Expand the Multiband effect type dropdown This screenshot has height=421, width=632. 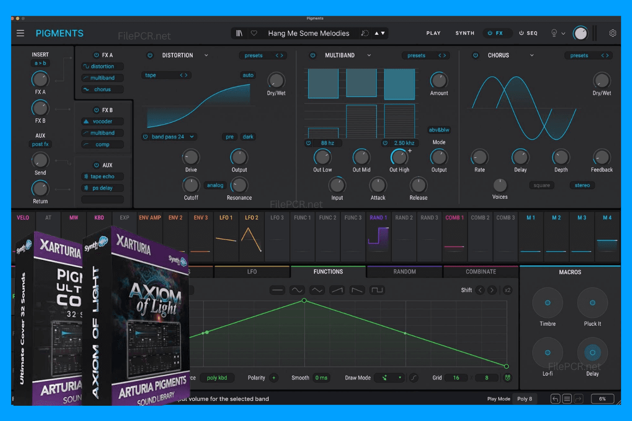[369, 55]
